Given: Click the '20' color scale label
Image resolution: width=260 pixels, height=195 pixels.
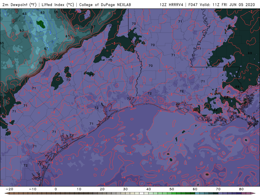Looking at the screenshot, I should click(102, 189).
